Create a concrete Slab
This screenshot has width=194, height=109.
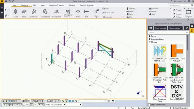(x=129, y=17)
